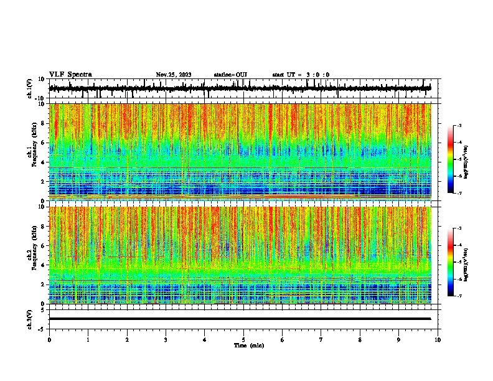
Task: Click the ch.2 spectrogram panel
Action: click(240, 255)
